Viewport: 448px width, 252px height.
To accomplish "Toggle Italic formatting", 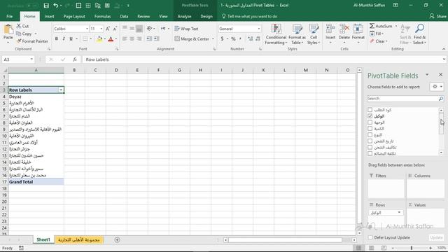I will click(64, 38).
